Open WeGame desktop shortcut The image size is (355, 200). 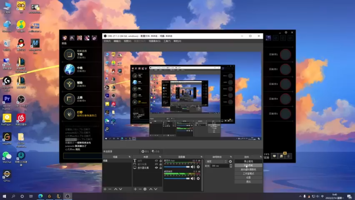(7, 139)
